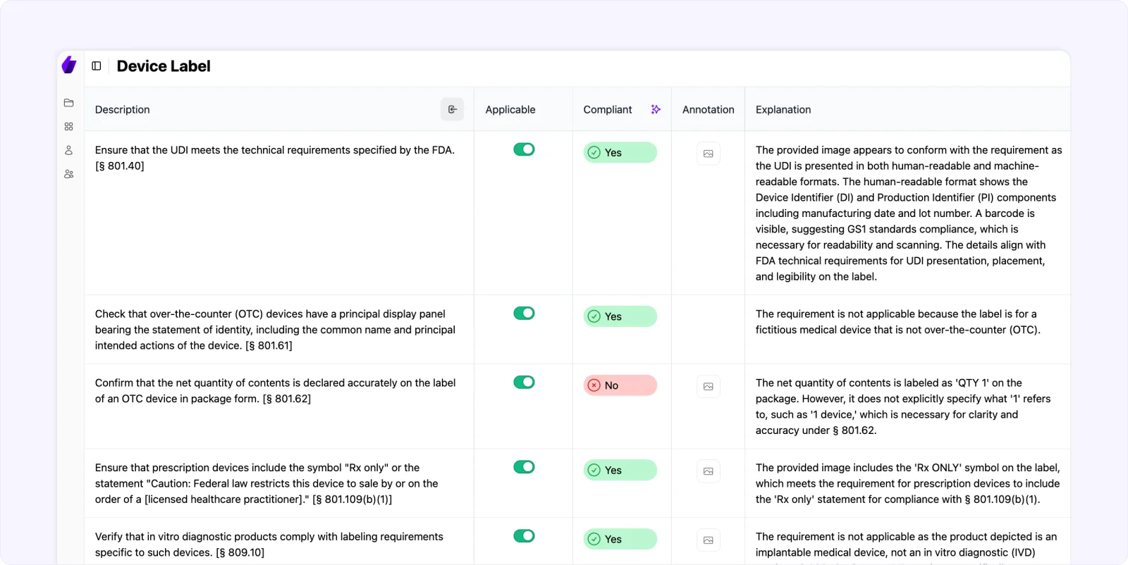This screenshot has width=1128, height=565.
Task: Click the Description column collapse icon
Action: pyautogui.click(x=452, y=109)
